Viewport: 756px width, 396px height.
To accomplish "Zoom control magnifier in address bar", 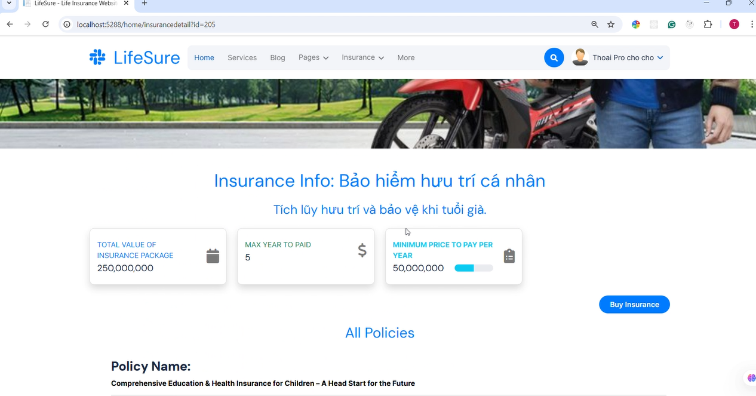I will click(595, 24).
